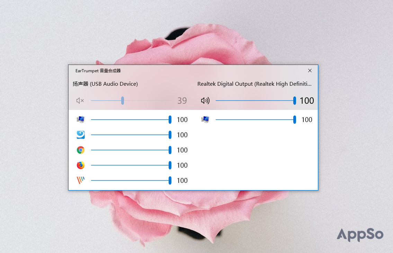Click the blue swirl app icon
Viewport: 393px width, 253px height.
(x=80, y=135)
